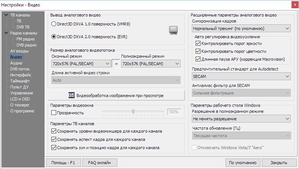Click the film icon on video processing button
Viewport: 299px width, 169px height.
click(x=72, y=96)
